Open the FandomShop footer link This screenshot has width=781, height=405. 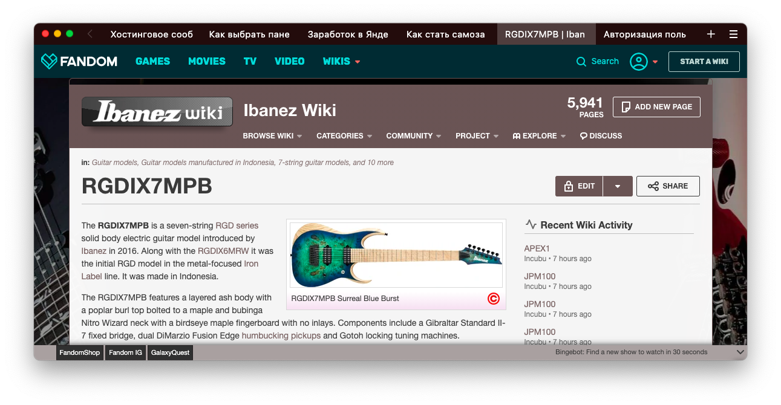(80, 352)
